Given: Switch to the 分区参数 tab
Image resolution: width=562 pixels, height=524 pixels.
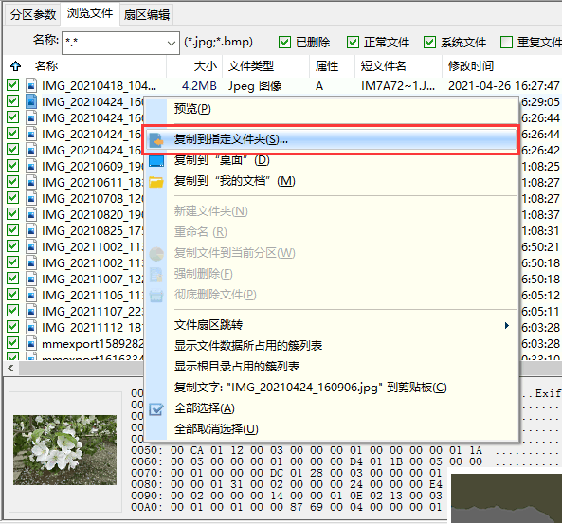Looking at the screenshot, I should point(33,15).
